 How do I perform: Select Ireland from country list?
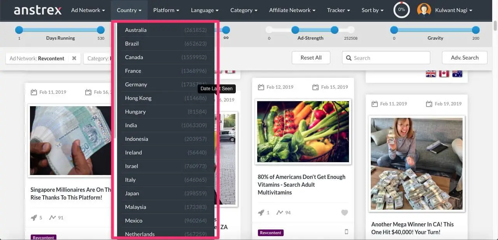(166, 152)
